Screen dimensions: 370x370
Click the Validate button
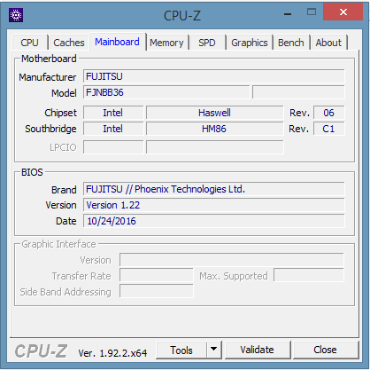(257, 350)
